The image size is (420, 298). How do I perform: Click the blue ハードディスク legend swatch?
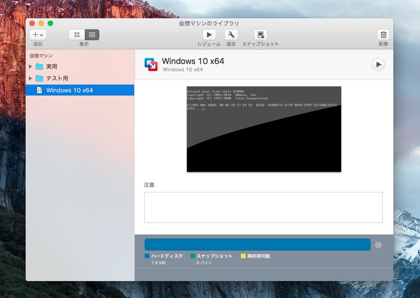147,256
